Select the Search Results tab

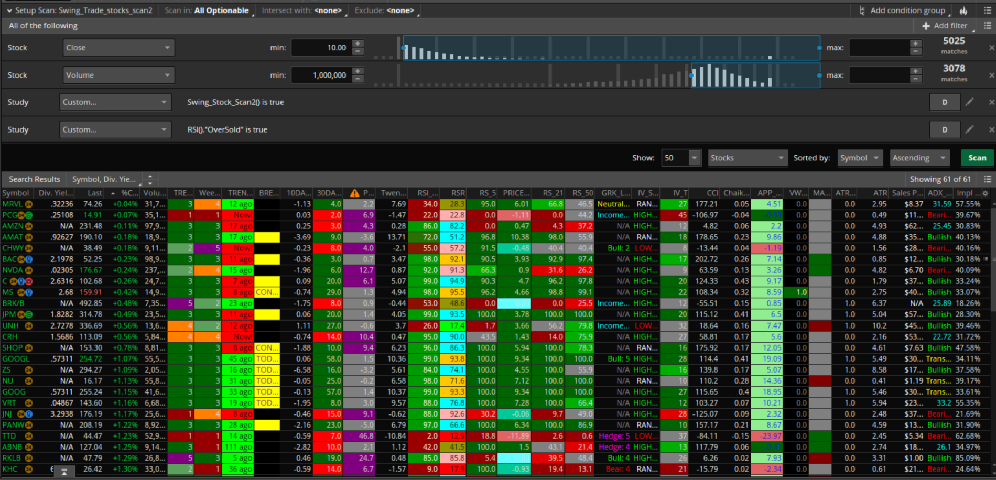pyautogui.click(x=35, y=179)
